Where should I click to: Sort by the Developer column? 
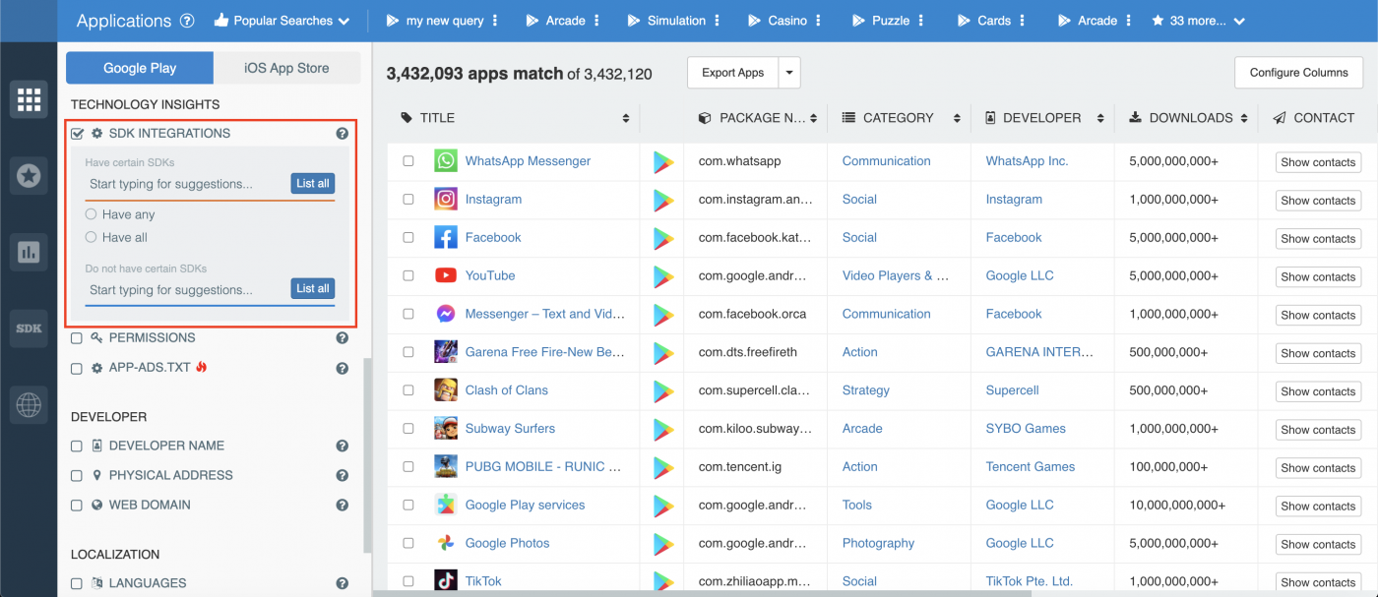pyautogui.click(x=1100, y=118)
